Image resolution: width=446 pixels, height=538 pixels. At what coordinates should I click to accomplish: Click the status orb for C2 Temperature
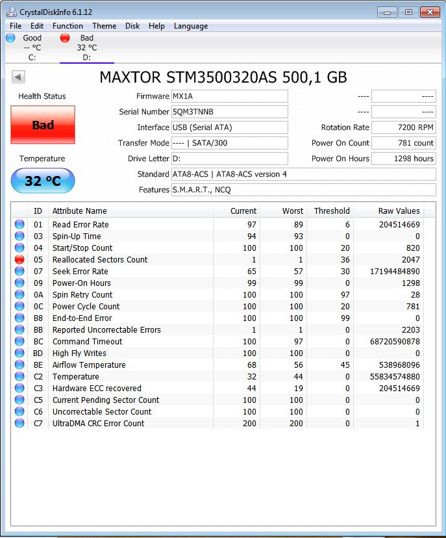[x=19, y=376]
